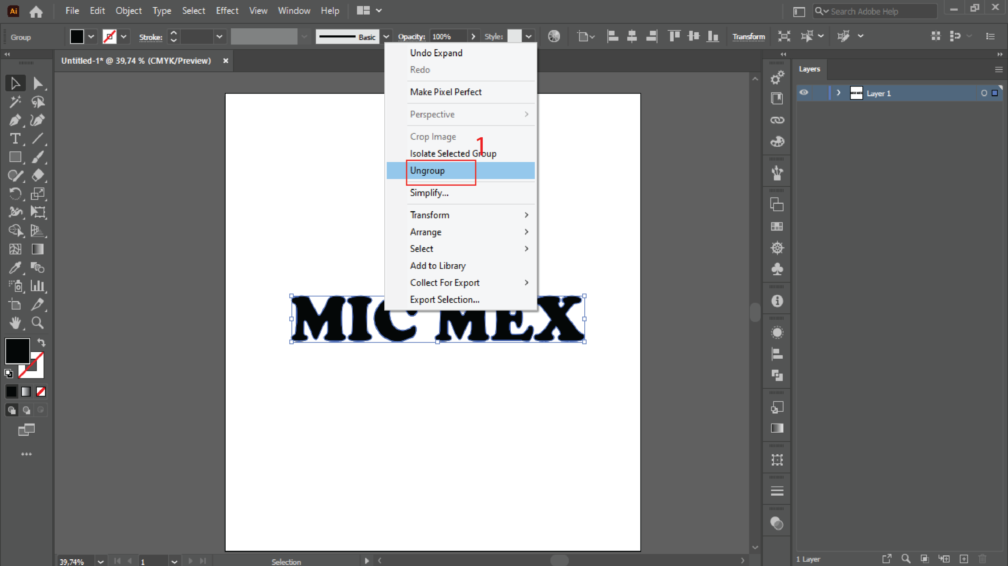Expand Layer 1 contents
The image size is (1008, 566).
pyautogui.click(x=838, y=93)
